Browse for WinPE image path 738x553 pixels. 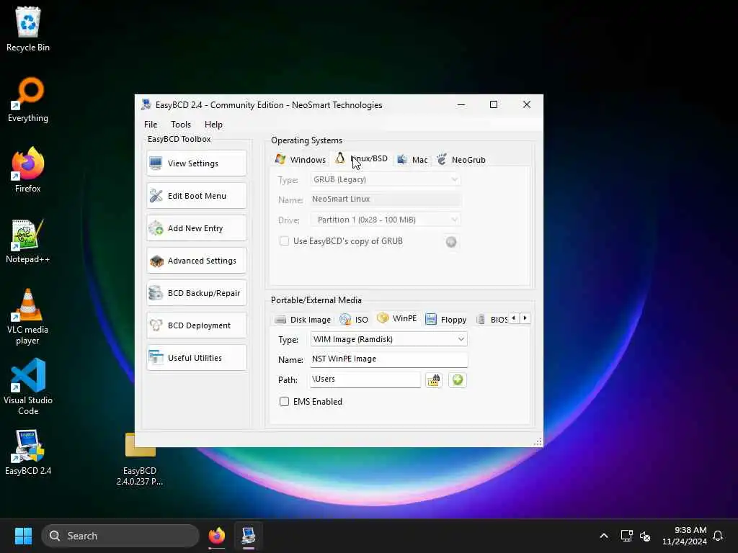433,380
